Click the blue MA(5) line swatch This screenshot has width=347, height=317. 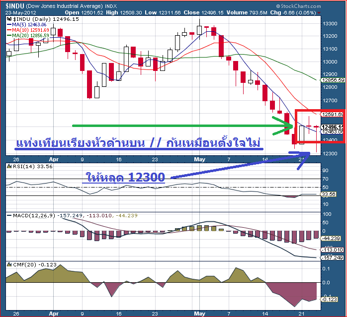tap(9, 25)
